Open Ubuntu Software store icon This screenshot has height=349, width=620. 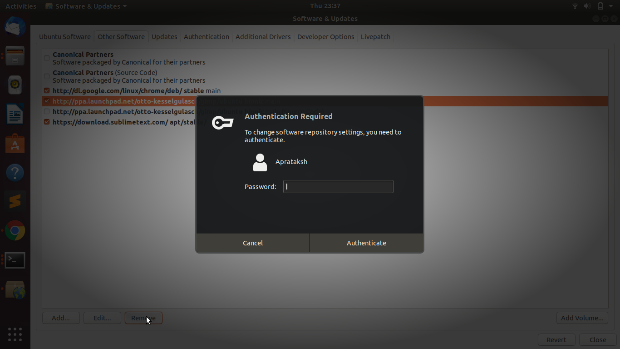(15, 144)
